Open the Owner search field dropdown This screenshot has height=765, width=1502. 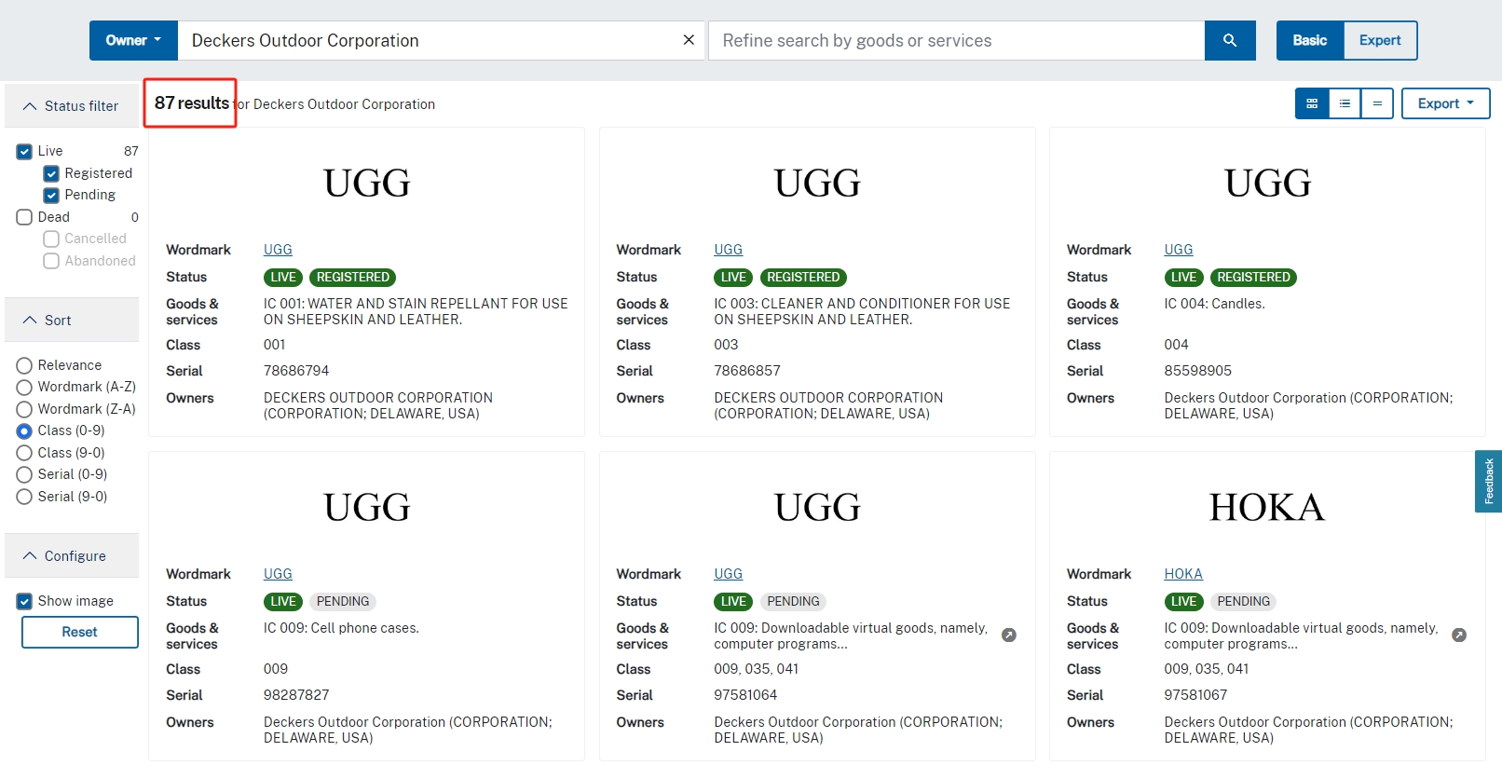pos(133,41)
